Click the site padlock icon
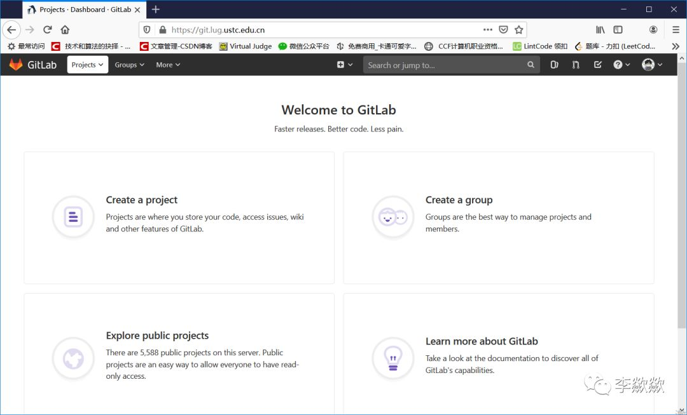This screenshot has height=415, width=687. [x=163, y=30]
